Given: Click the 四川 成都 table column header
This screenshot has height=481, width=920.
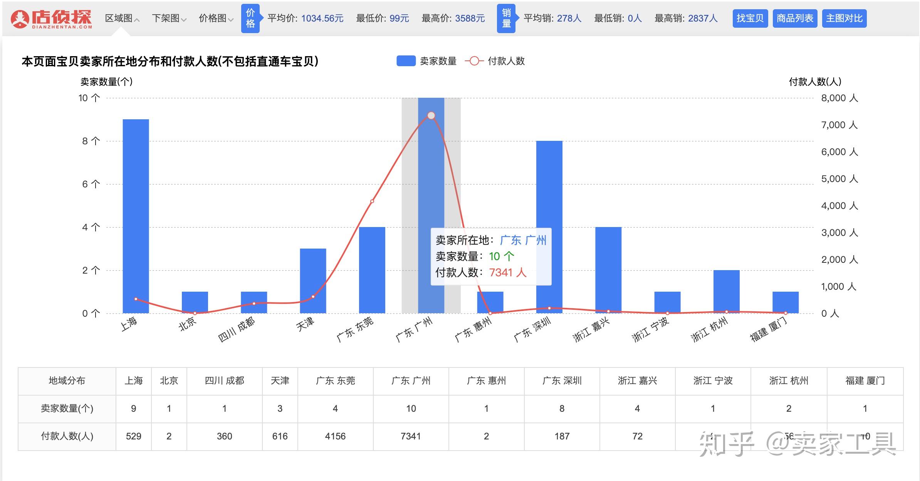Looking at the screenshot, I should coord(225,381).
